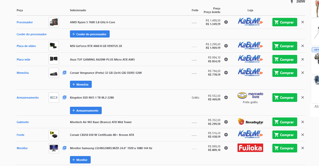Open price settings gear for Corsair CX650 power supply
The width and height of the screenshot is (319, 166).
[x=226, y=135]
